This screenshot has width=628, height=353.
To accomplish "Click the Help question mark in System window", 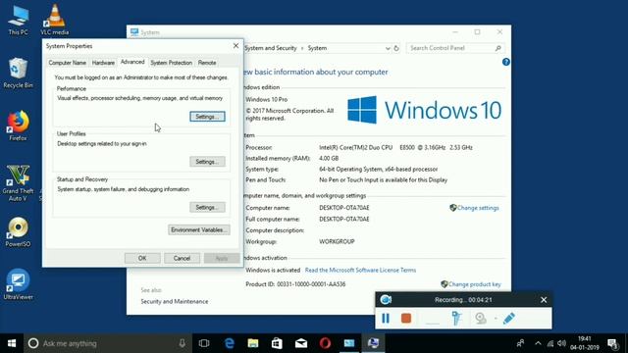I will pyautogui.click(x=506, y=62).
